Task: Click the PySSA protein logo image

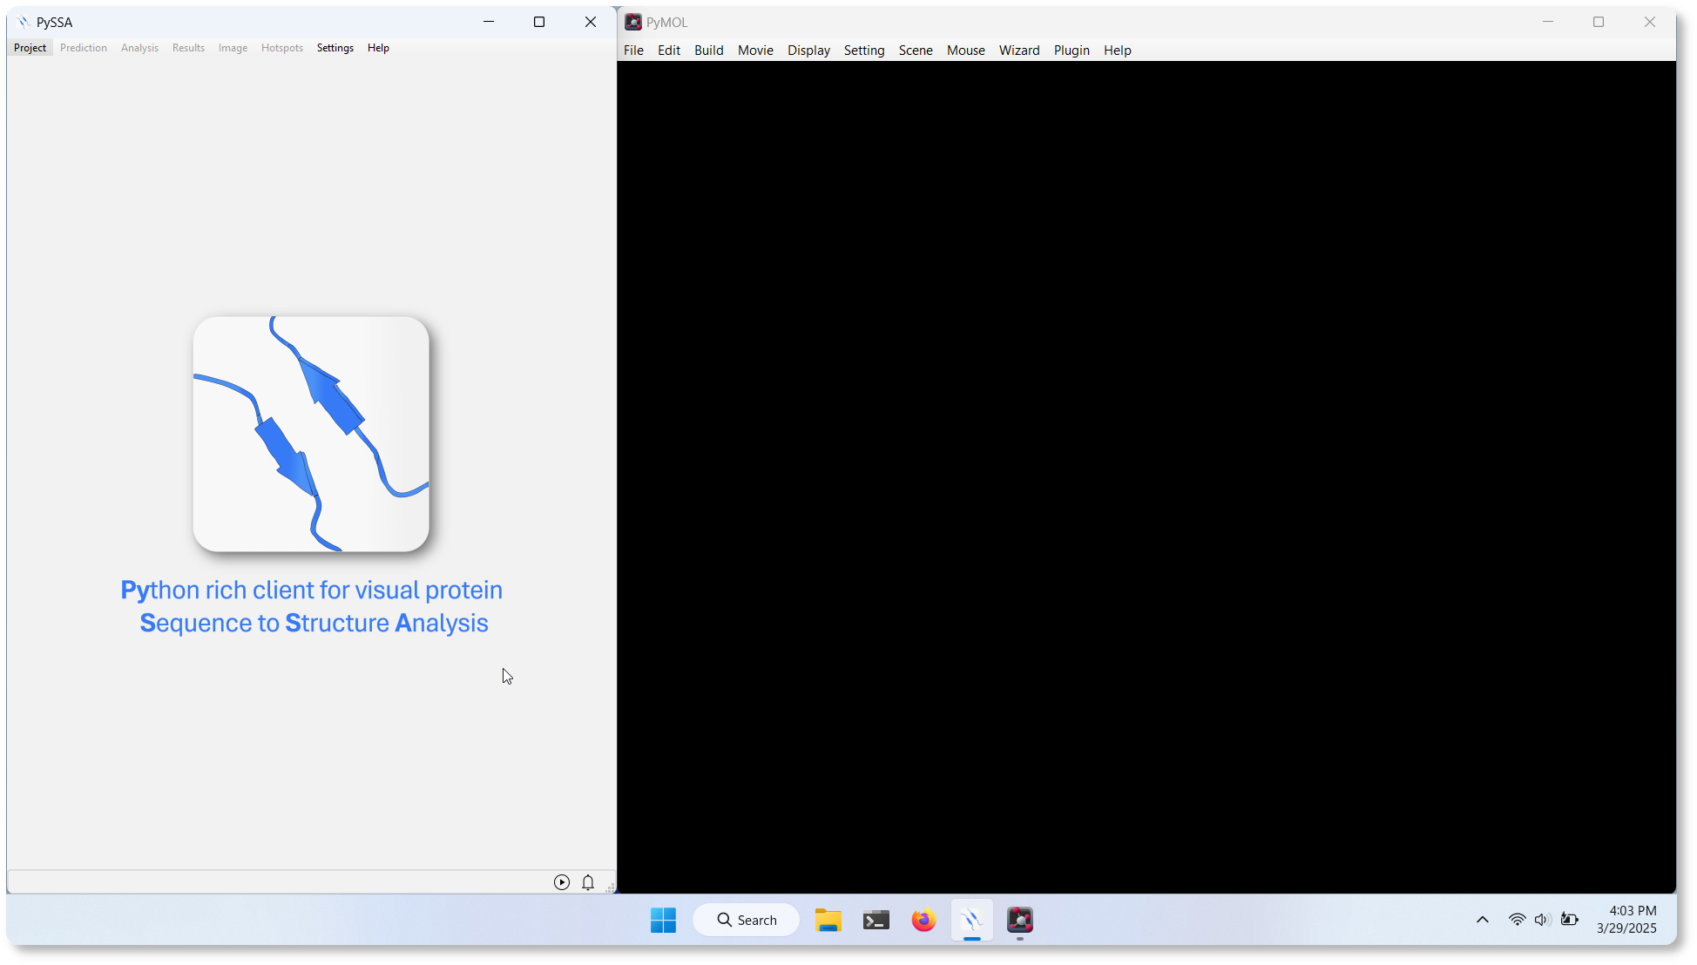Action: [x=311, y=434]
